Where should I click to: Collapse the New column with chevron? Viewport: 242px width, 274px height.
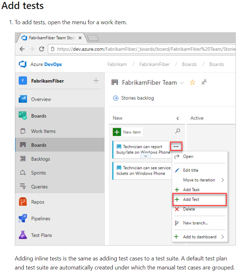pyautogui.click(x=178, y=118)
